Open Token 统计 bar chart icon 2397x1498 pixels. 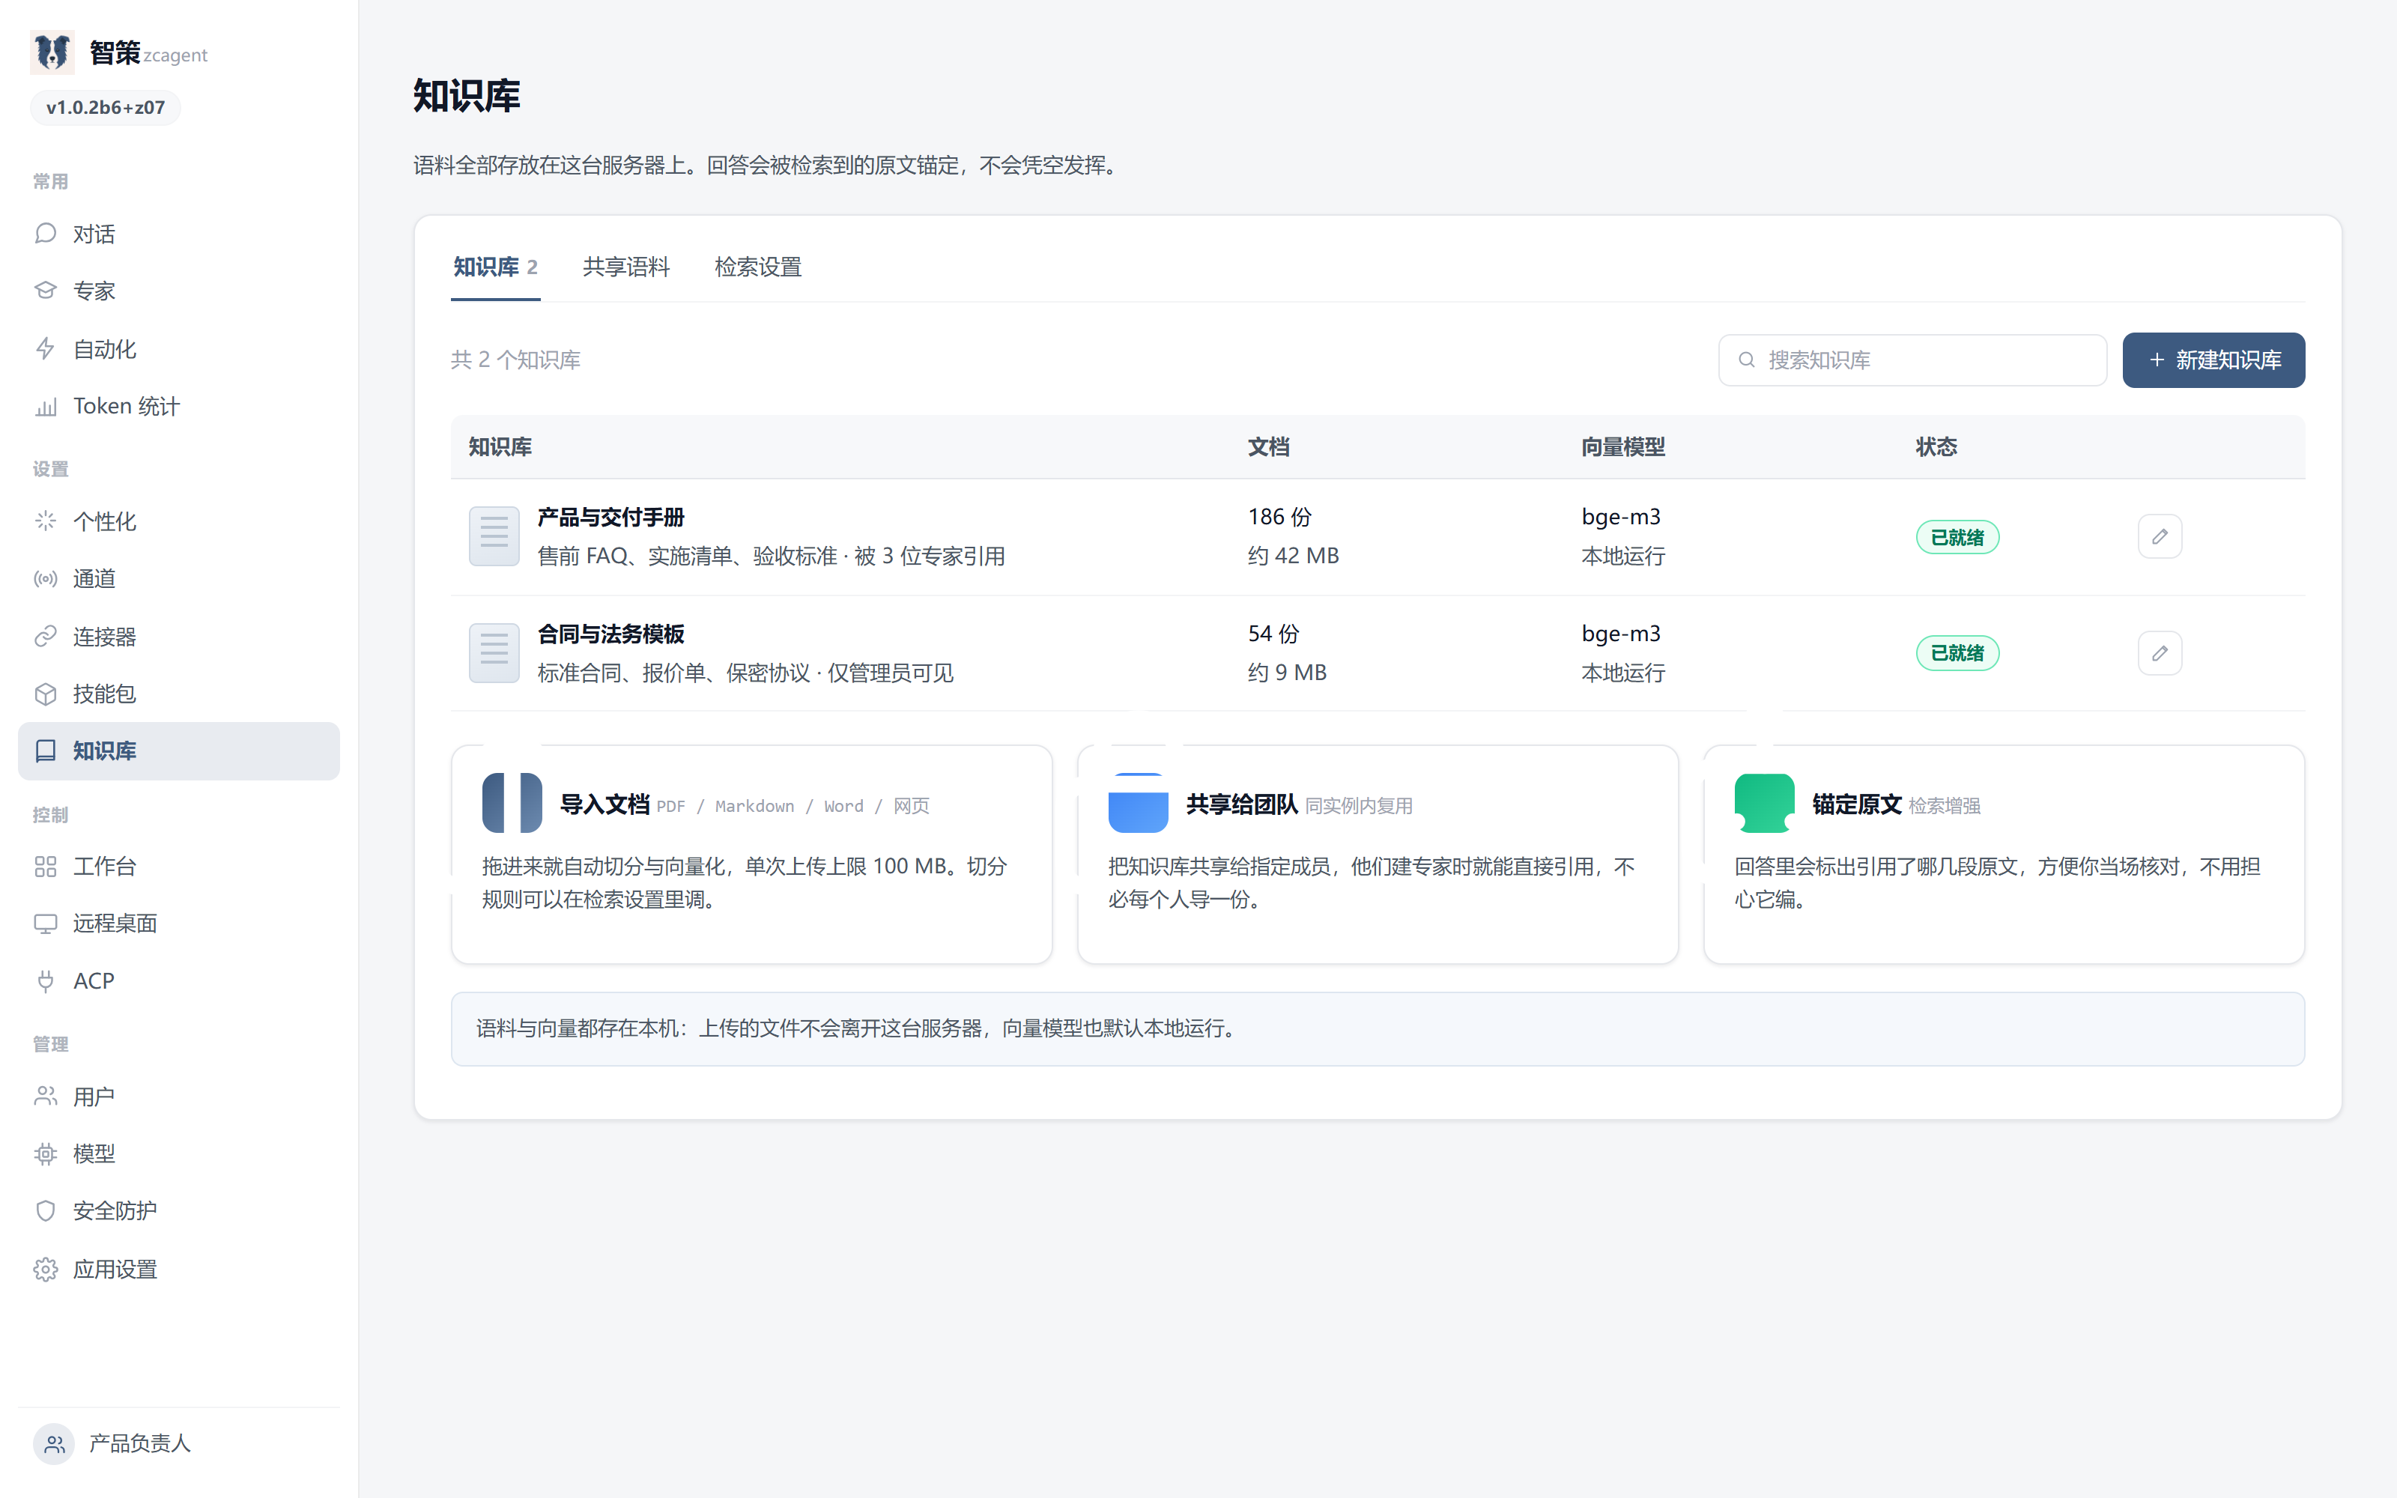[x=46, y=406]
